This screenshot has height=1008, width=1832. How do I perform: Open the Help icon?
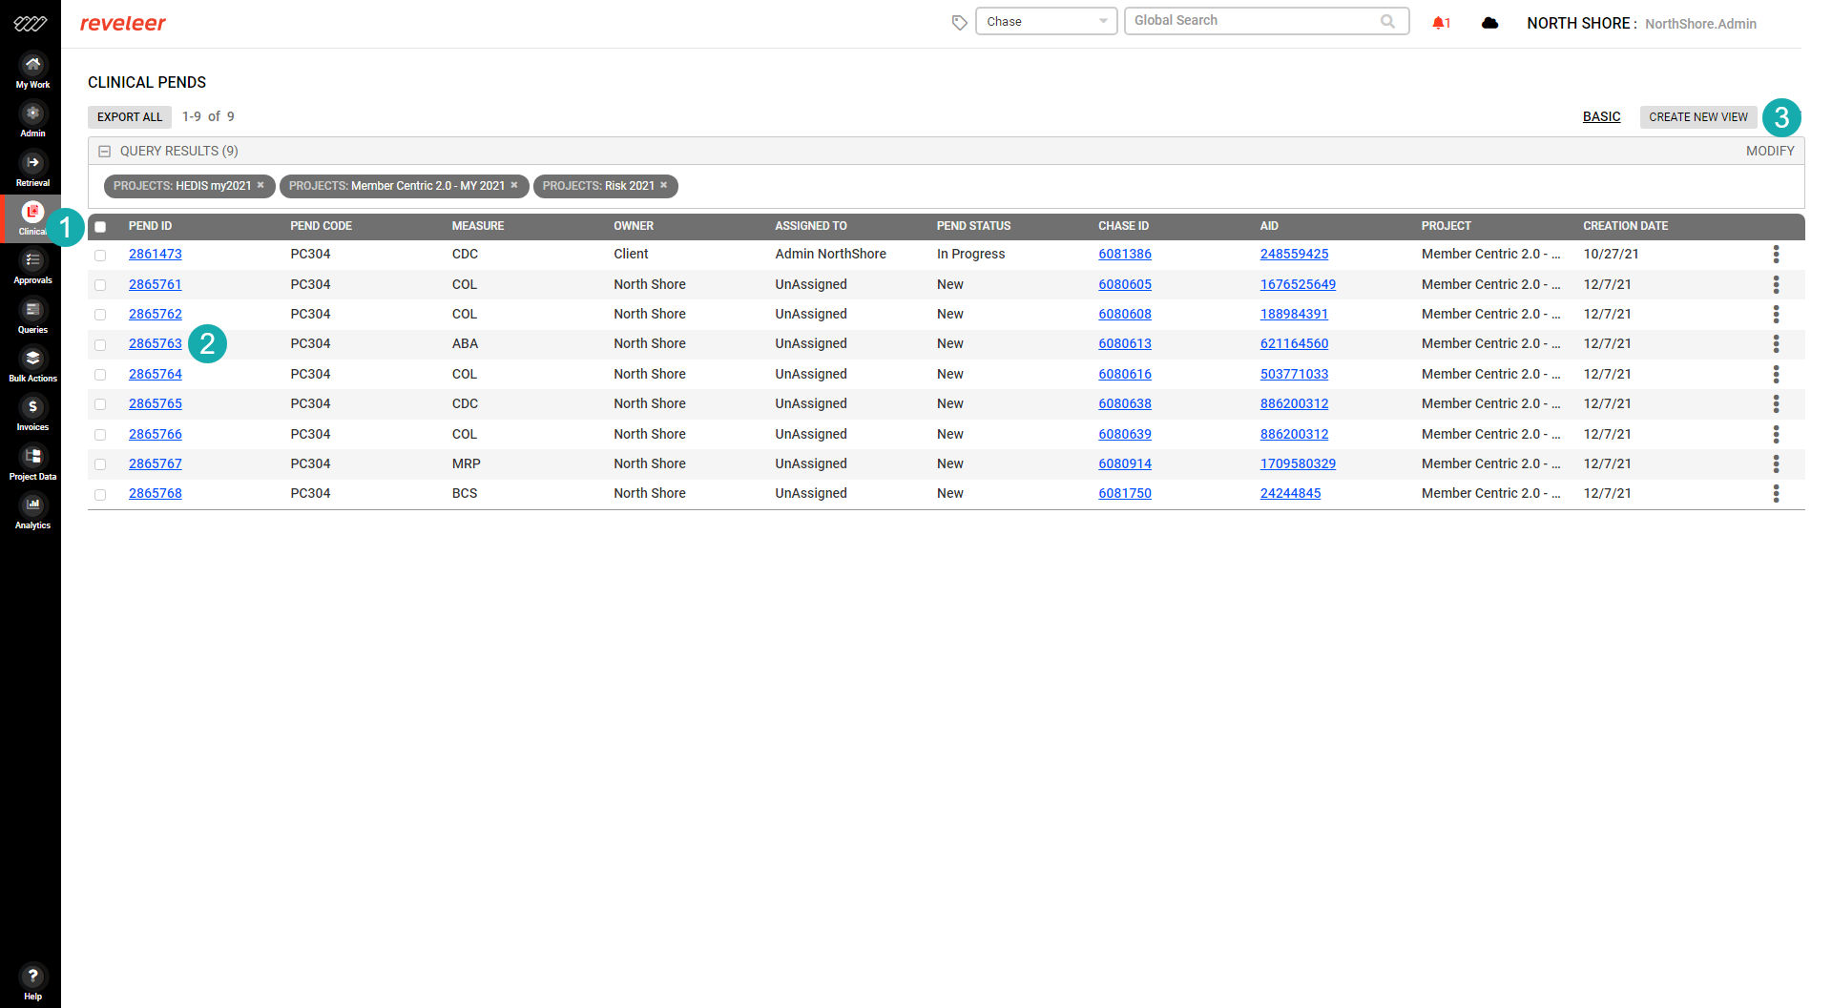point(32,982)
